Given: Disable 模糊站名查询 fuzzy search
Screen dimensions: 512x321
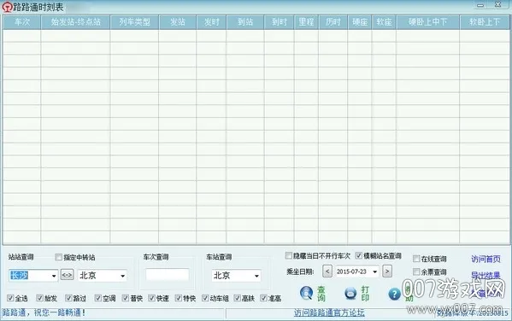Looking at the screenshot, I should [358, 255].
